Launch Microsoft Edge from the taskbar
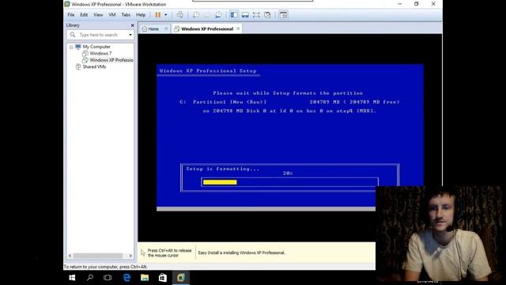The image size is (506, 285). click(x=126, y=278)
